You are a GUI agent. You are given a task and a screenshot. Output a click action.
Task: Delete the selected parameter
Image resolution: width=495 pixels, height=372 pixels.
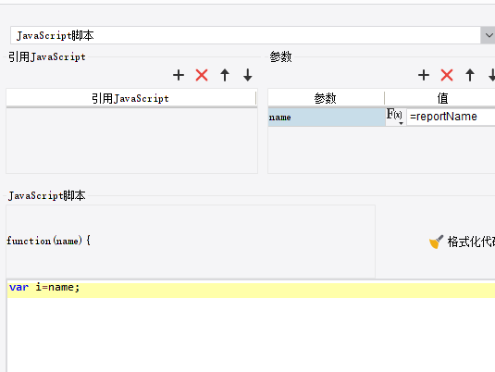[x=447, y=75]
